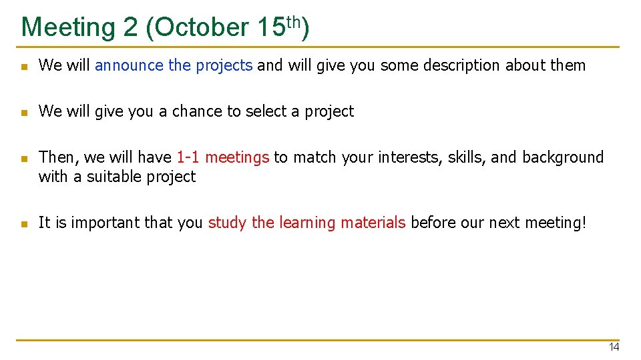Image resolution: width=641 pixels, height=360 pixels.
Task: Click the slide title 'Meeting 2 (October 15th)'
Action: pos(164,27)
